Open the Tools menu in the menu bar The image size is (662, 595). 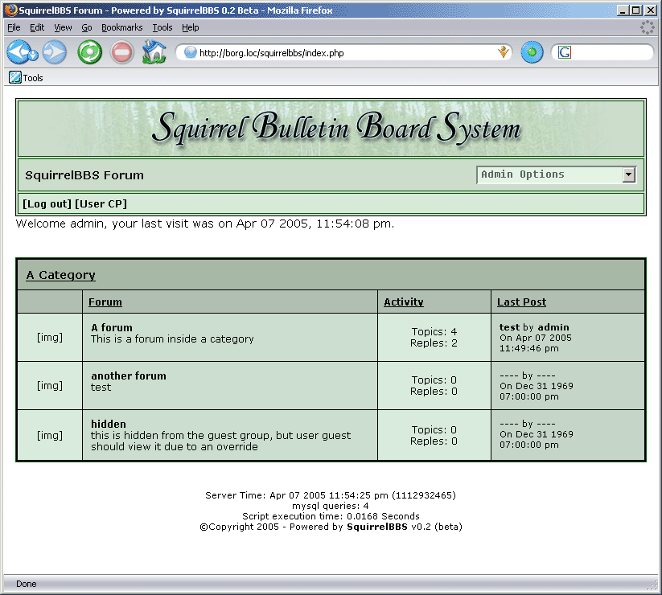tap(162, 27)
